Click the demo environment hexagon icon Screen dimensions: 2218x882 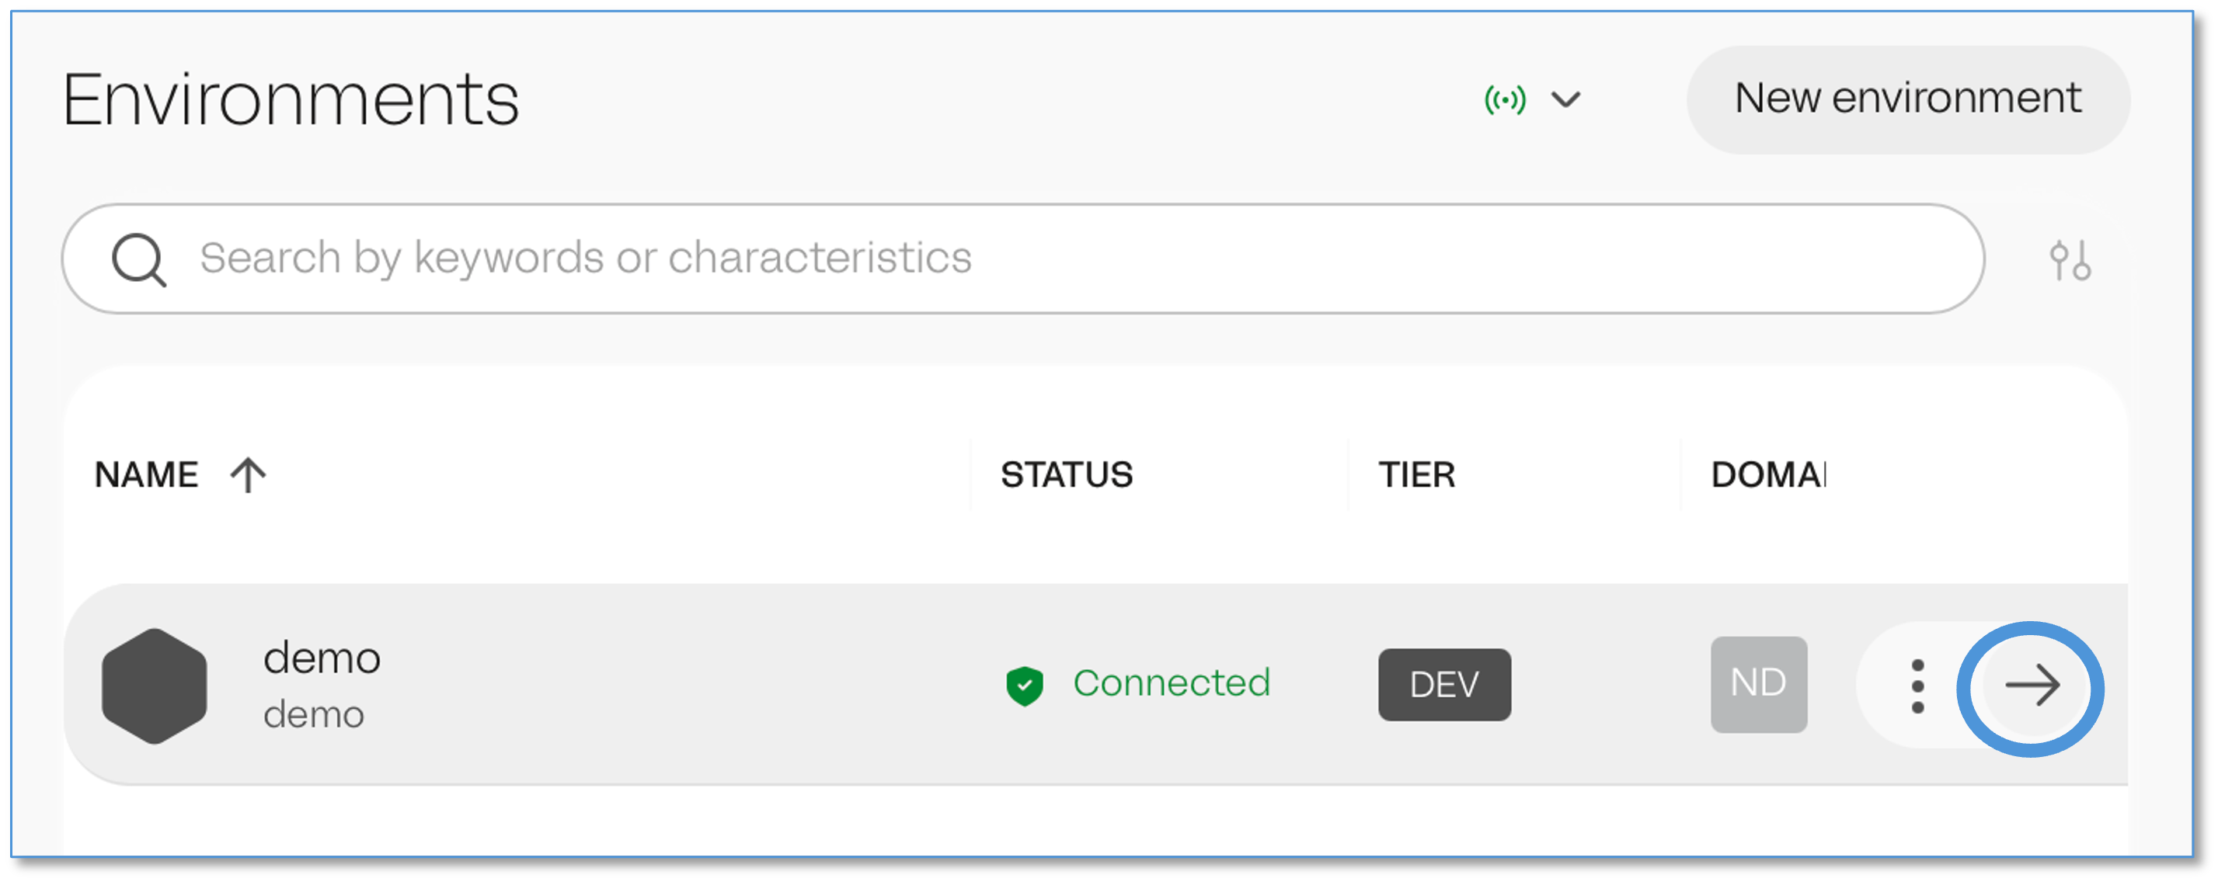point(154,686)
